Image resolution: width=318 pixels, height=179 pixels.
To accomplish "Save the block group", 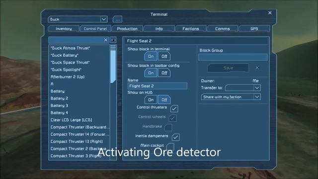I will tap(228, 68).
